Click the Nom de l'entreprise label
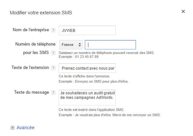The width and height of the screenshot is (193, 136). [31, 30]
